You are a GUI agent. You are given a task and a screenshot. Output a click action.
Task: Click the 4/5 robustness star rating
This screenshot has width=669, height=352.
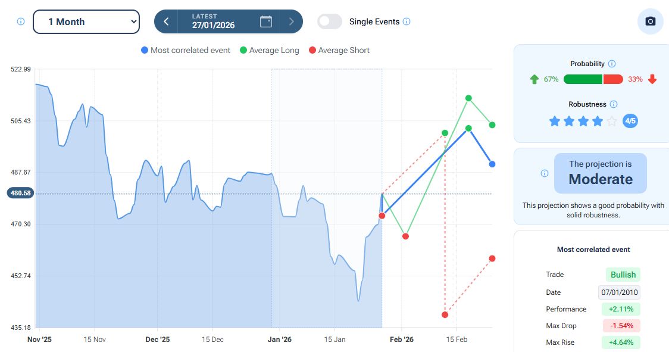[583, 122]
